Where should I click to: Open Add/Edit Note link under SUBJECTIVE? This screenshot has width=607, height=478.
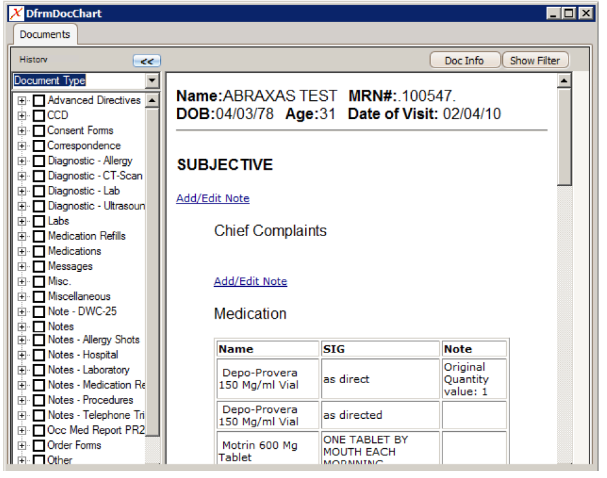[213, 198]
